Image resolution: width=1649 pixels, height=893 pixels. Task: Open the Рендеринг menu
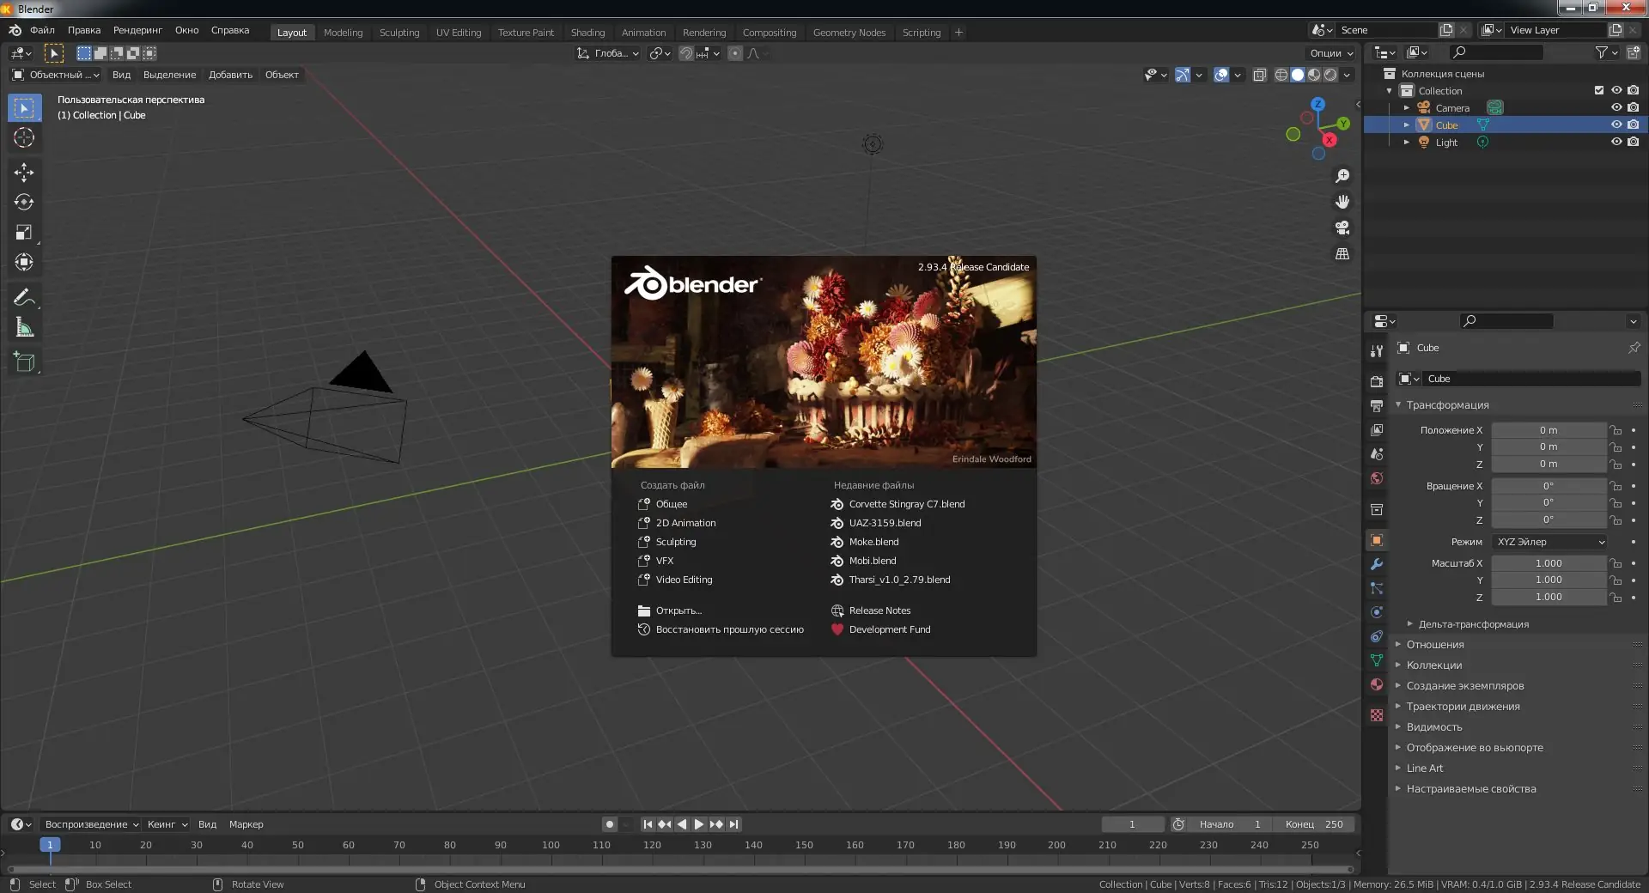[137, 30]
